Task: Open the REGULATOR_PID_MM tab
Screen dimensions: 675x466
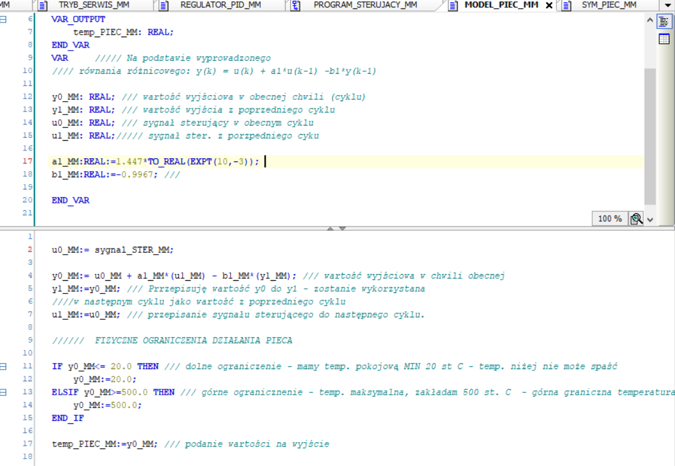Action: tap(221, 5)
